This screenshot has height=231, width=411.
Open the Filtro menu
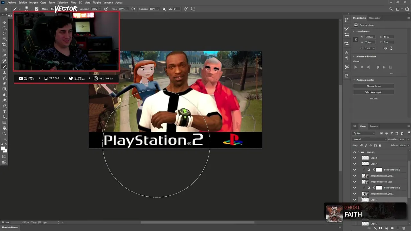click(x=73, y=3)
